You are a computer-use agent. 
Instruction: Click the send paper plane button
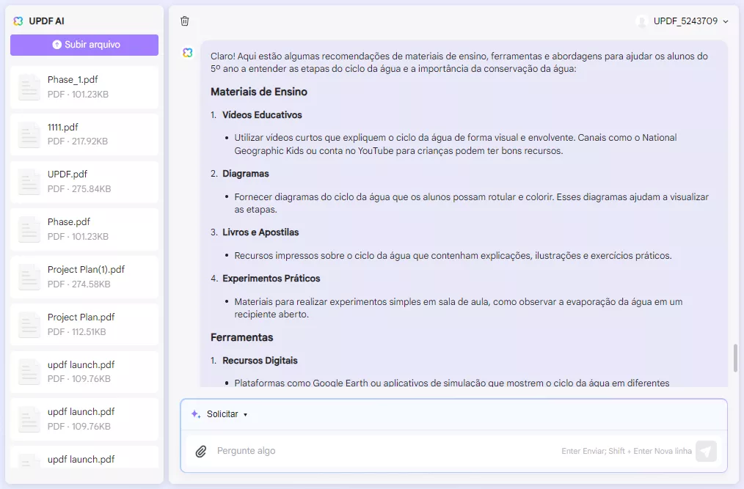tap(706, 451)
